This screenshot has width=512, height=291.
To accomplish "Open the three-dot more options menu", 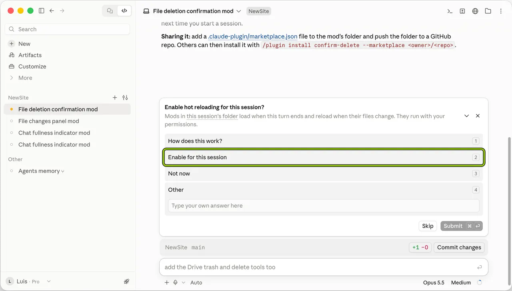I will click(x=501, y=11).
